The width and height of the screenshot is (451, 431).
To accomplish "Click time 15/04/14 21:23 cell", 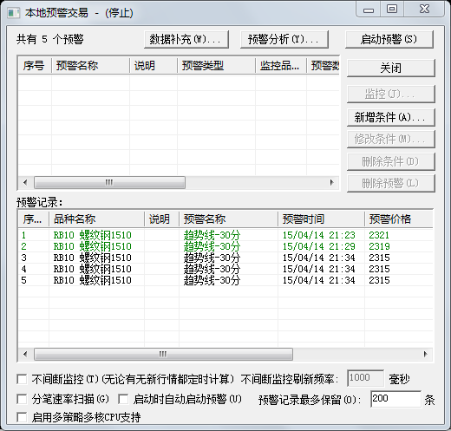I will click(x=319, y=235).
